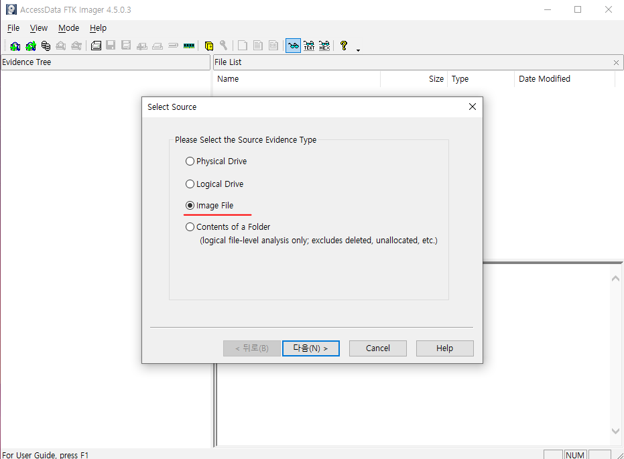The height and width of the screenshot is (459, 624).
Task: Click the Add Evidence Item toolbar icon
Action: coord(15,46)
